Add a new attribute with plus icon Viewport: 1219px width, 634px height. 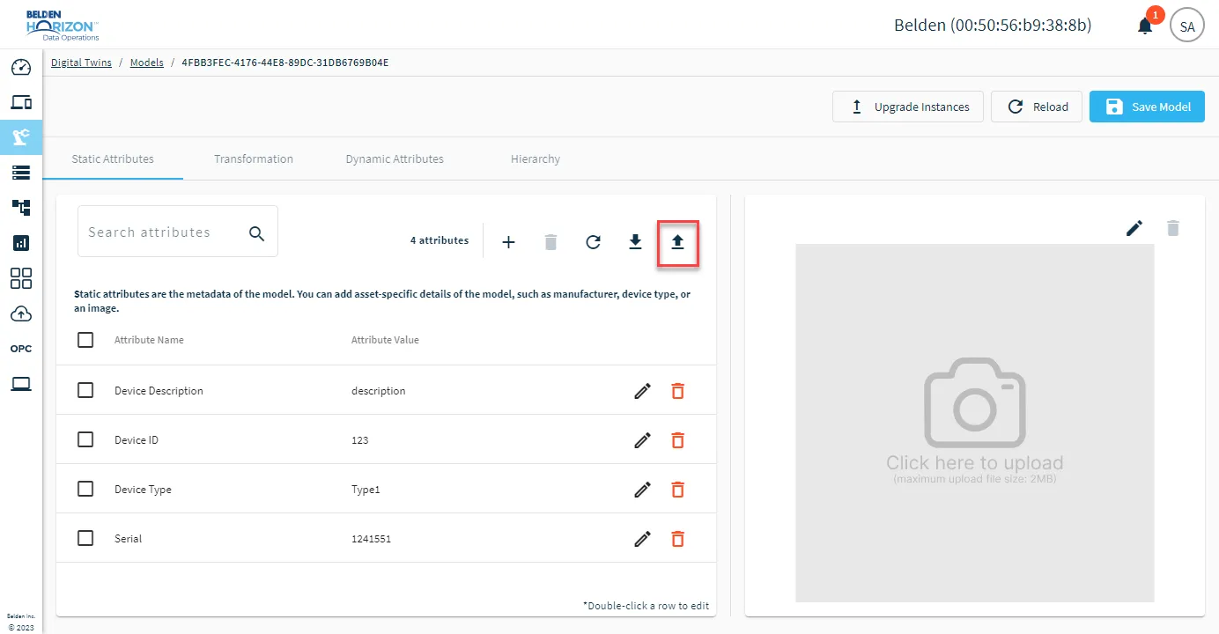click(508, 242)
